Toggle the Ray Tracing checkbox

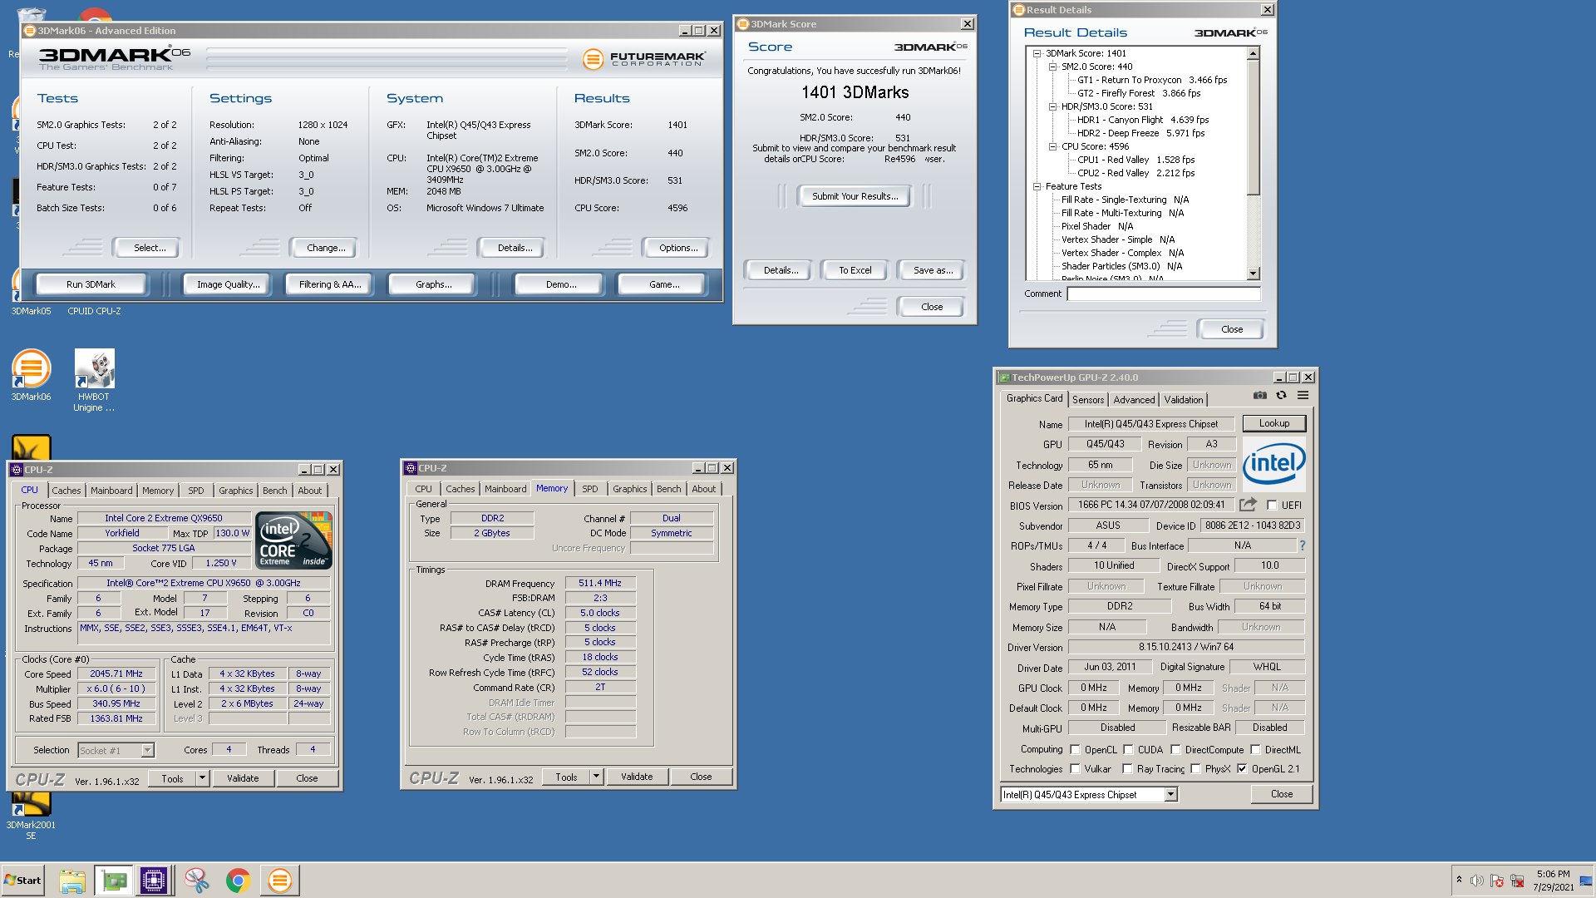tap(1127, 768)
